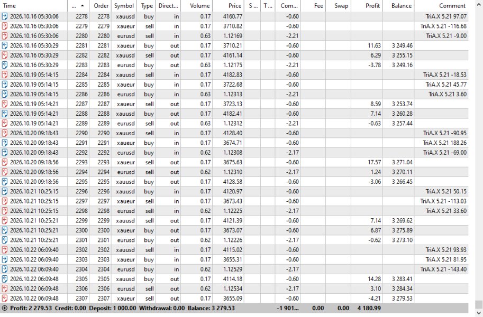Click the volume 0.63 in row 2286

[205, 94]
